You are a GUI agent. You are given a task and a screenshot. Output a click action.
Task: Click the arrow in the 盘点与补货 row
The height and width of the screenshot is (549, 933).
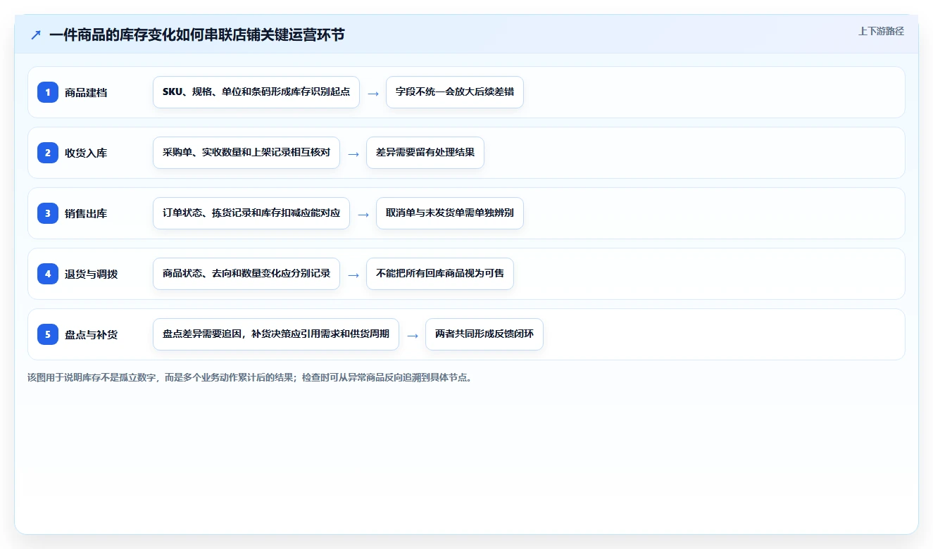(x=413, y=335)
